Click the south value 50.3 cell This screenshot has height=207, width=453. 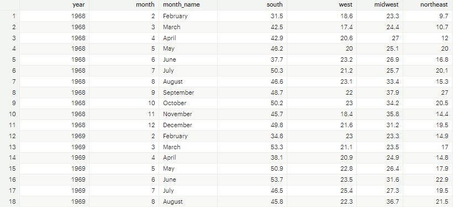coord(252,70)
